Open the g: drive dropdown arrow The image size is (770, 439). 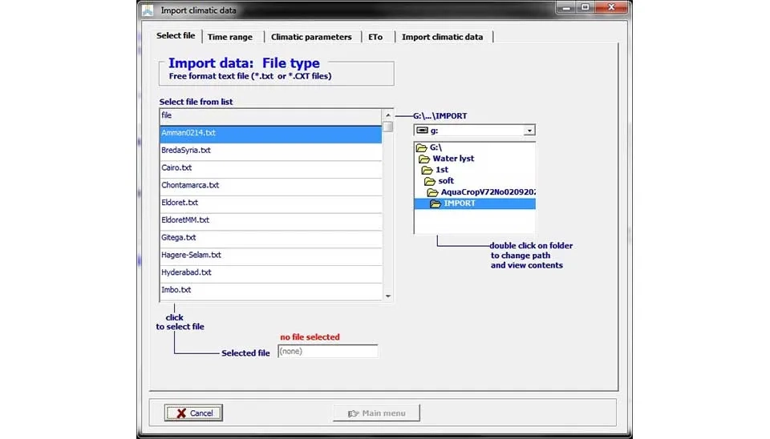529,130
